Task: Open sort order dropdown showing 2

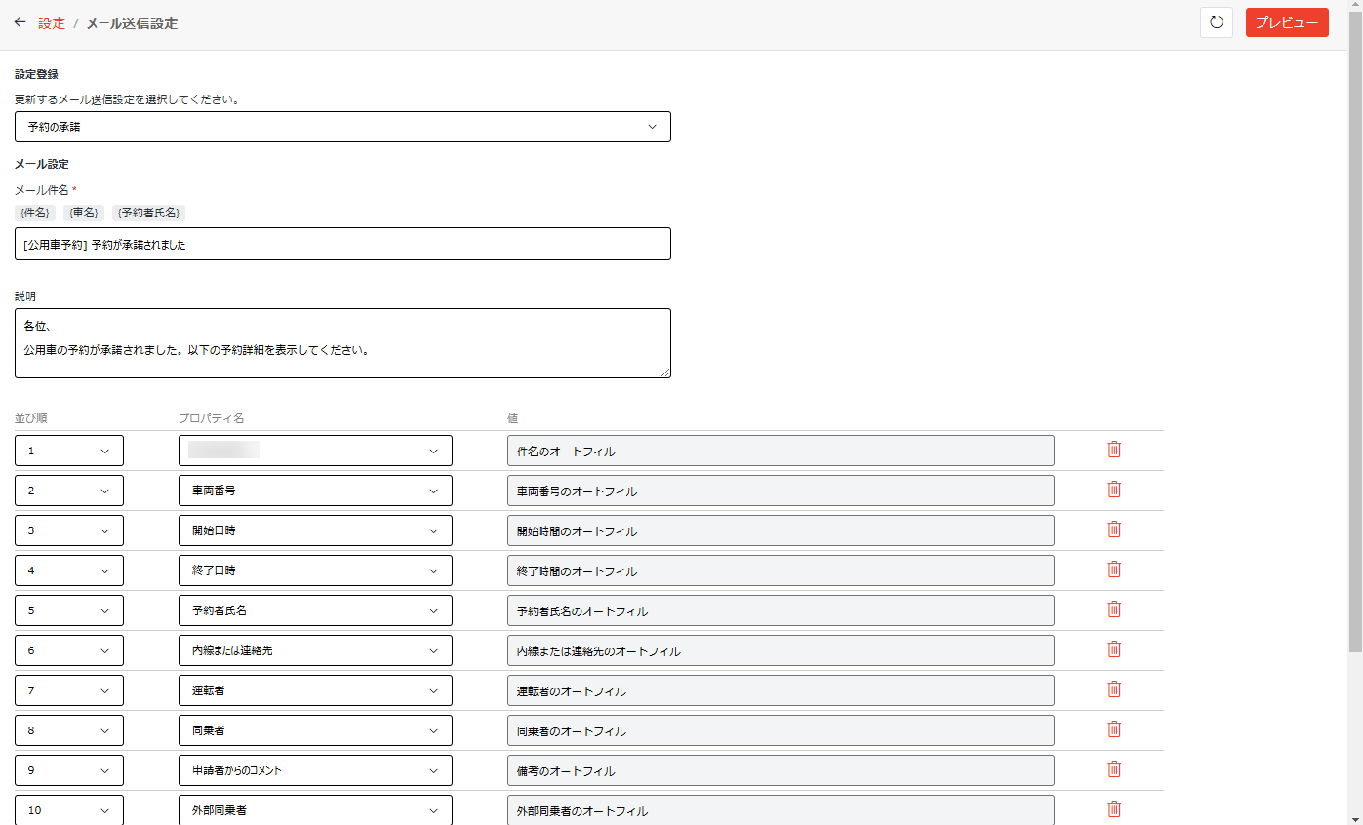Action: click(x=69, y=491)
